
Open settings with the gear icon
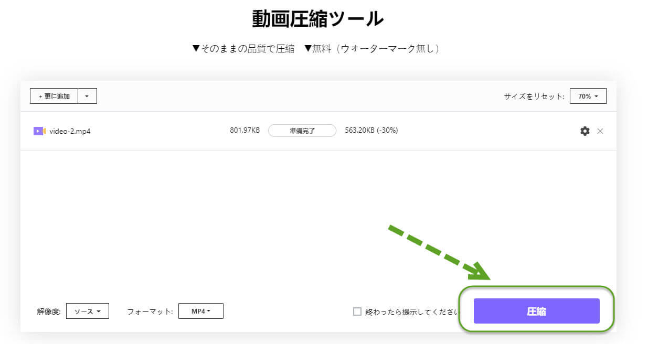pyautogui.click(x=585, y=131)
